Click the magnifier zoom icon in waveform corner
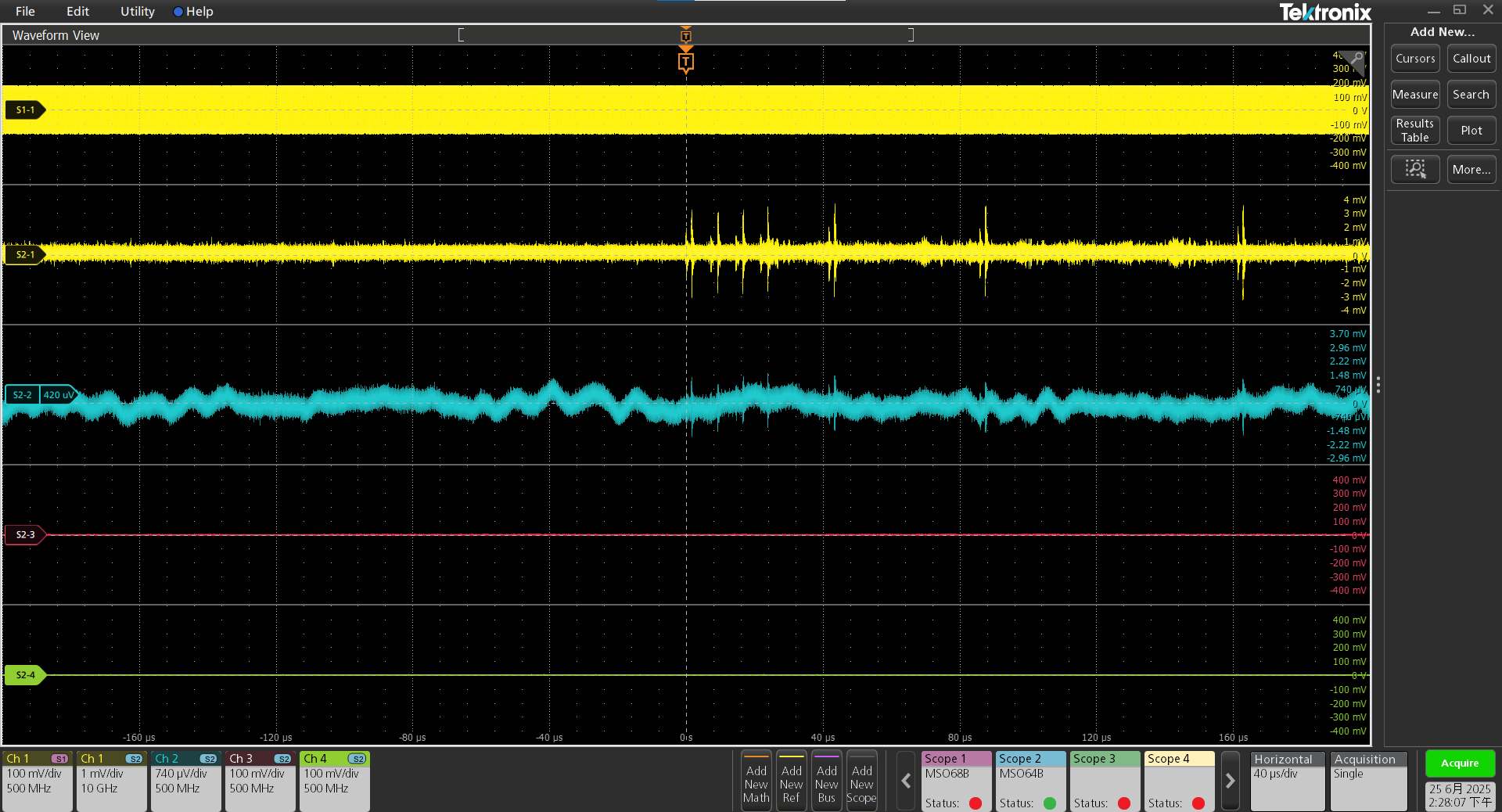This screenshot has height=812, width=1502. pyautogui.click(x=1356, y=59)
